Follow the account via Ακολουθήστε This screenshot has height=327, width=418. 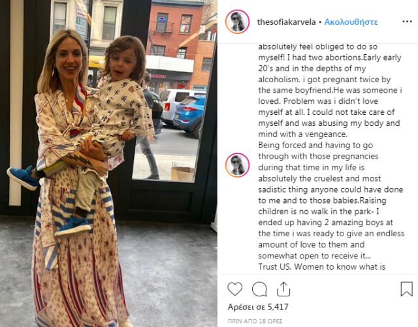[351, 22]
